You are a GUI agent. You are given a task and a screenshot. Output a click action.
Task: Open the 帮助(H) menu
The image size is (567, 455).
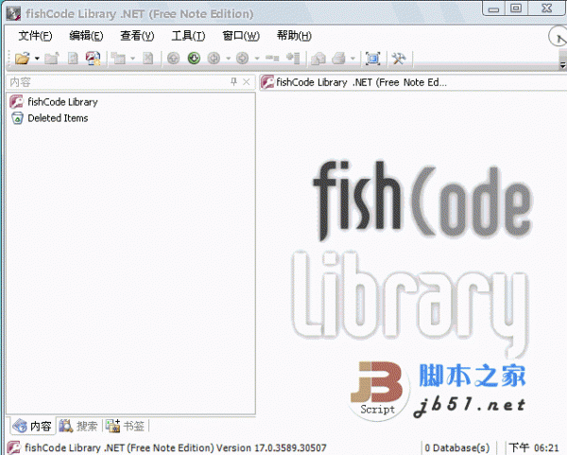tap(294, 36)
